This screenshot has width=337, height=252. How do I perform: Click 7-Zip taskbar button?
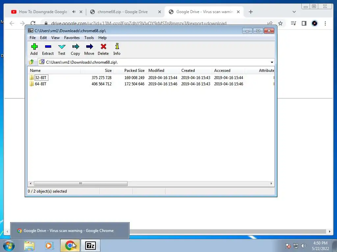point(91,245)
